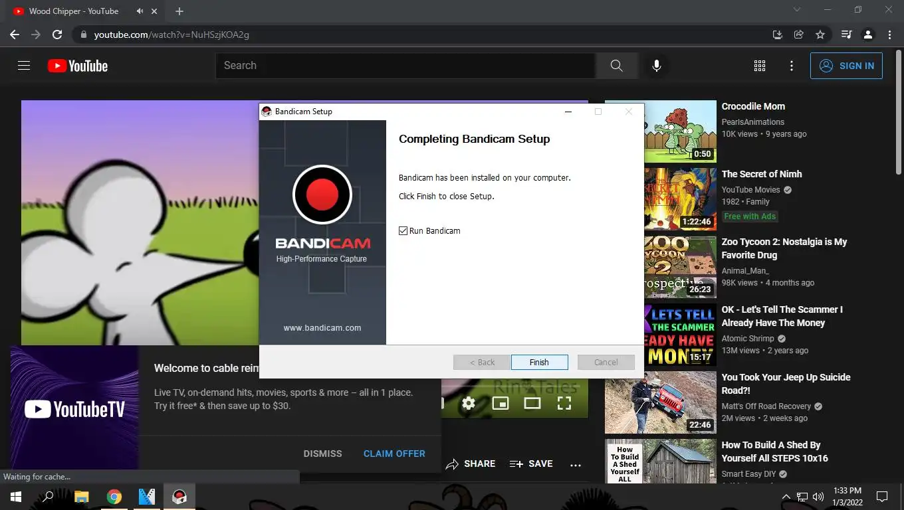This screenshot has height=510, width=904.
Task: Go forward with the browser forward arrow
Action: pyautogui.click(x=36, y=35)
